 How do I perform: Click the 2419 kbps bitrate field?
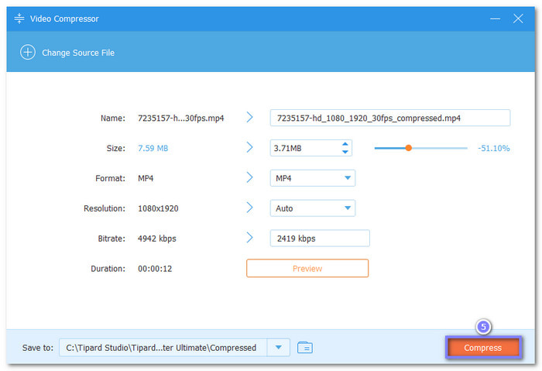click(x=319, y=238)
